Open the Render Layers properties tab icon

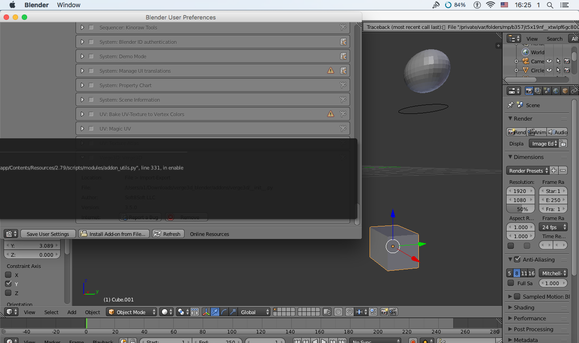pos(538,91)
